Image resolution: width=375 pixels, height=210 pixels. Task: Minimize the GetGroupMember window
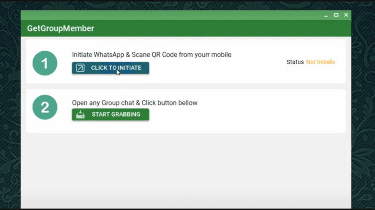[326, 15]
